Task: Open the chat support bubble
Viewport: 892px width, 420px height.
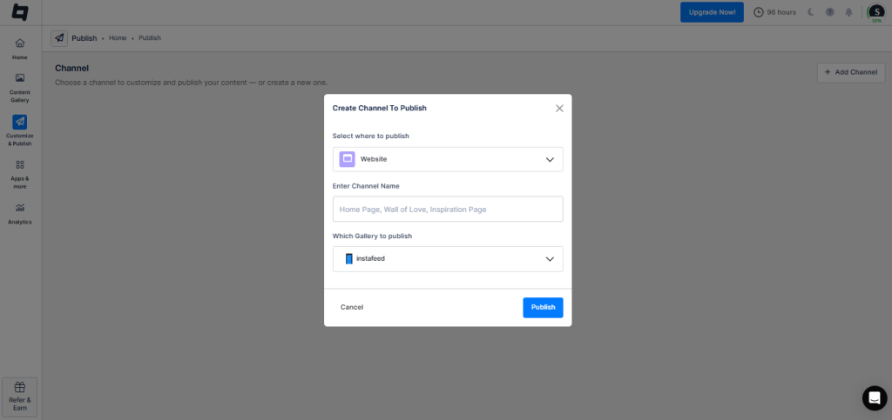Action: click(874, 398)
